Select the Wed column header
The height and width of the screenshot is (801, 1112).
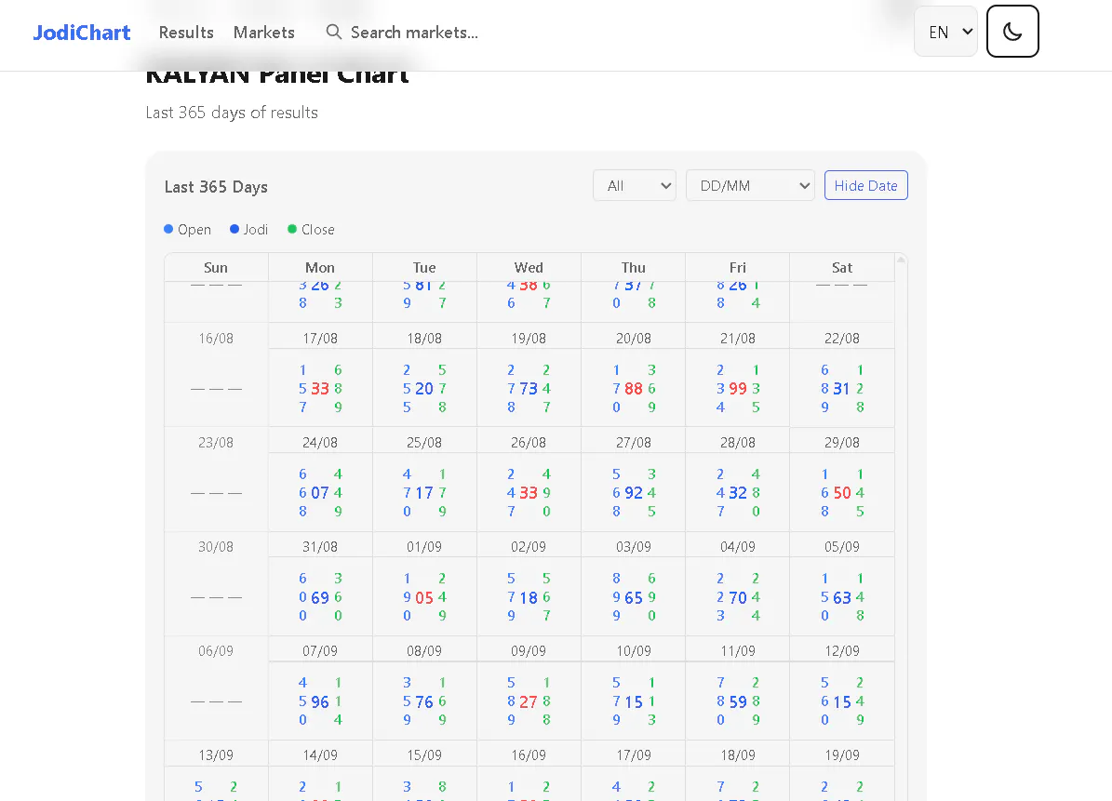click(x=529, y=268)
